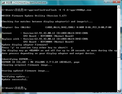Click the 'H:NRM B:01,PCI,D:00,F:00' text
The width and height of the screenshot is (122, 94).
tap(94, 27)
